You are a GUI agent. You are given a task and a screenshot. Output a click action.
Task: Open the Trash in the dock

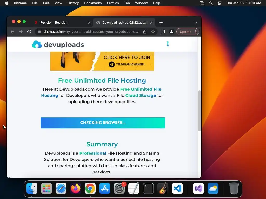(234, 188)
